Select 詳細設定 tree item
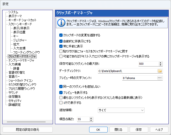The height and width of the screenshot is (135, 171). pos(14,105)
